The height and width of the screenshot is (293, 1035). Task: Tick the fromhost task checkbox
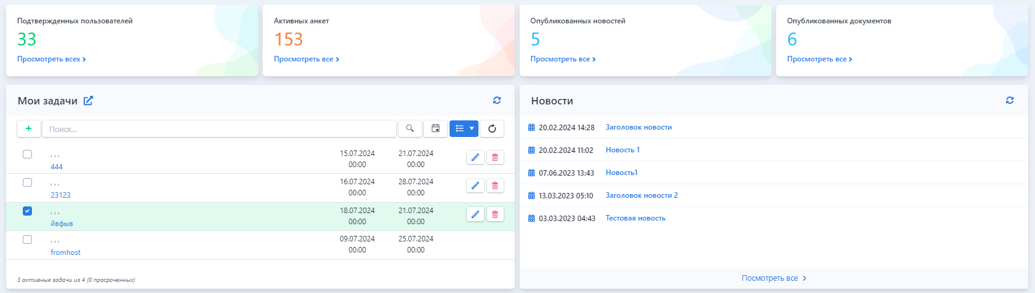pos(27,240)
